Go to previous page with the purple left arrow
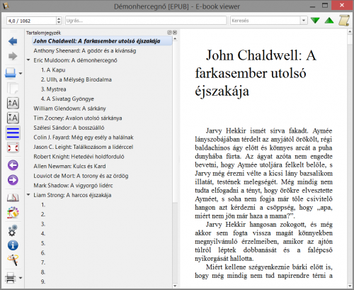 tap(13, 165)
